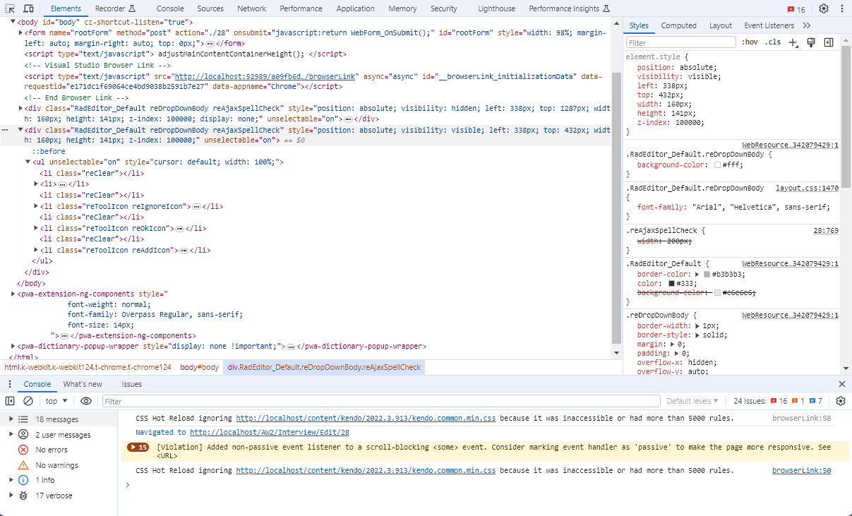Open the top JavaScript context dropdown
The width and height of the screenshot is (852, 516).
click(x=56, y=401)
